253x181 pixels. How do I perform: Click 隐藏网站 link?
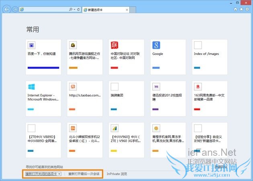tap(221, 167)
